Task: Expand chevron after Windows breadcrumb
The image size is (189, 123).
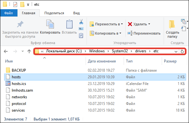Action: [108, 51]
